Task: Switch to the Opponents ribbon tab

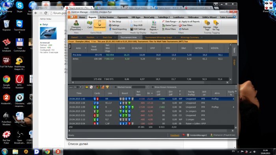Action: point(123,17)
